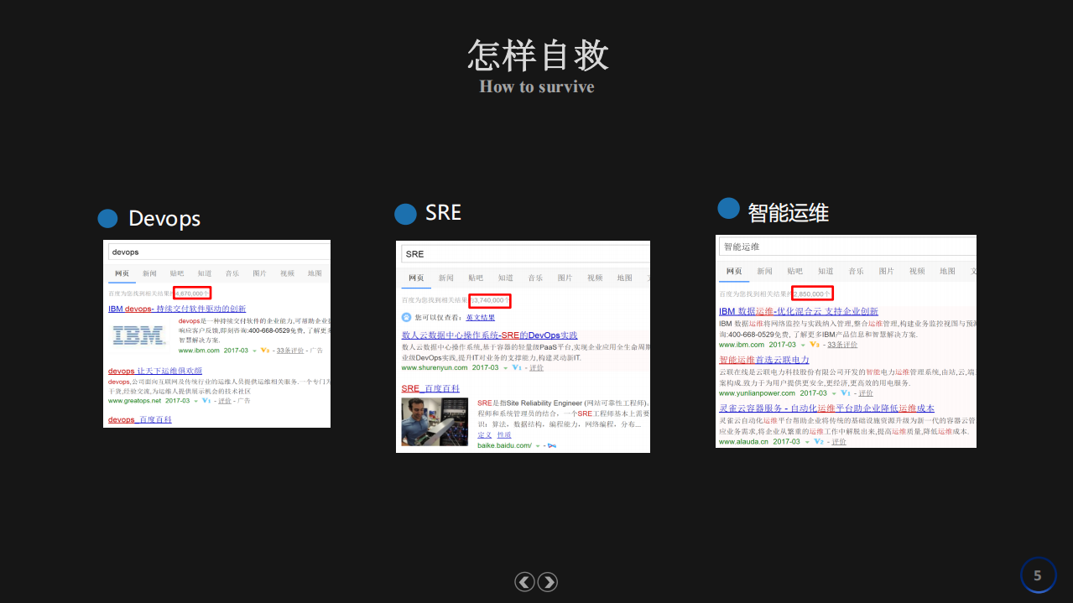
Task: Click the blue bullet beside the SRE heading
Action: coord(404,214)
